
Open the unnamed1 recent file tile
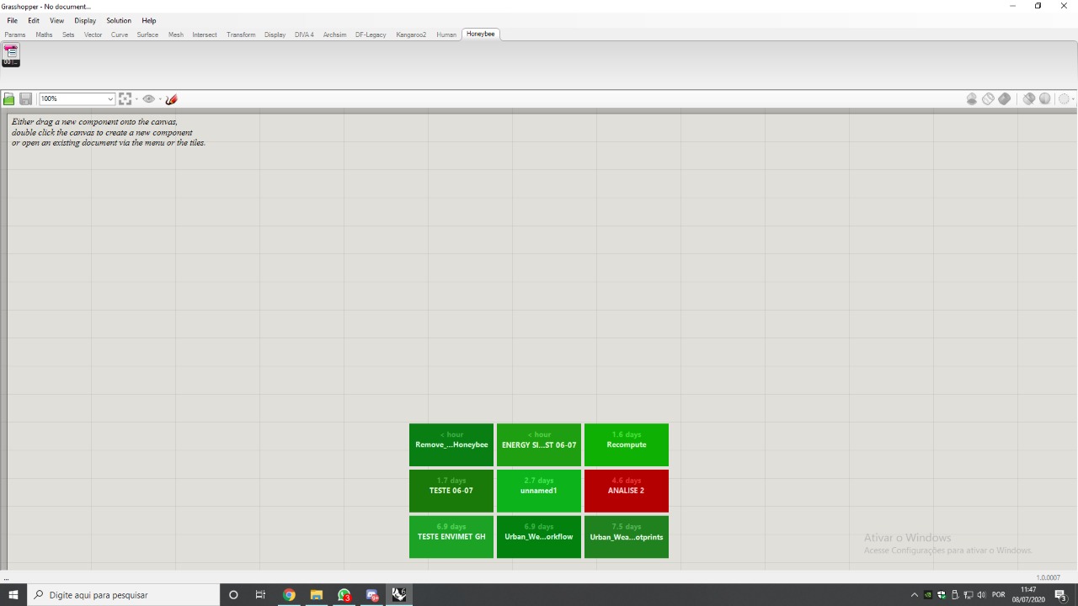(x=539, y=491)
